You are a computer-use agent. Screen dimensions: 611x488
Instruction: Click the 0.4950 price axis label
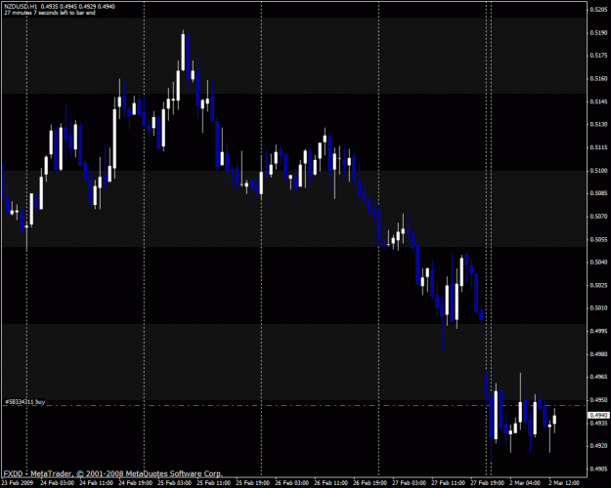(x=599, y=400)
